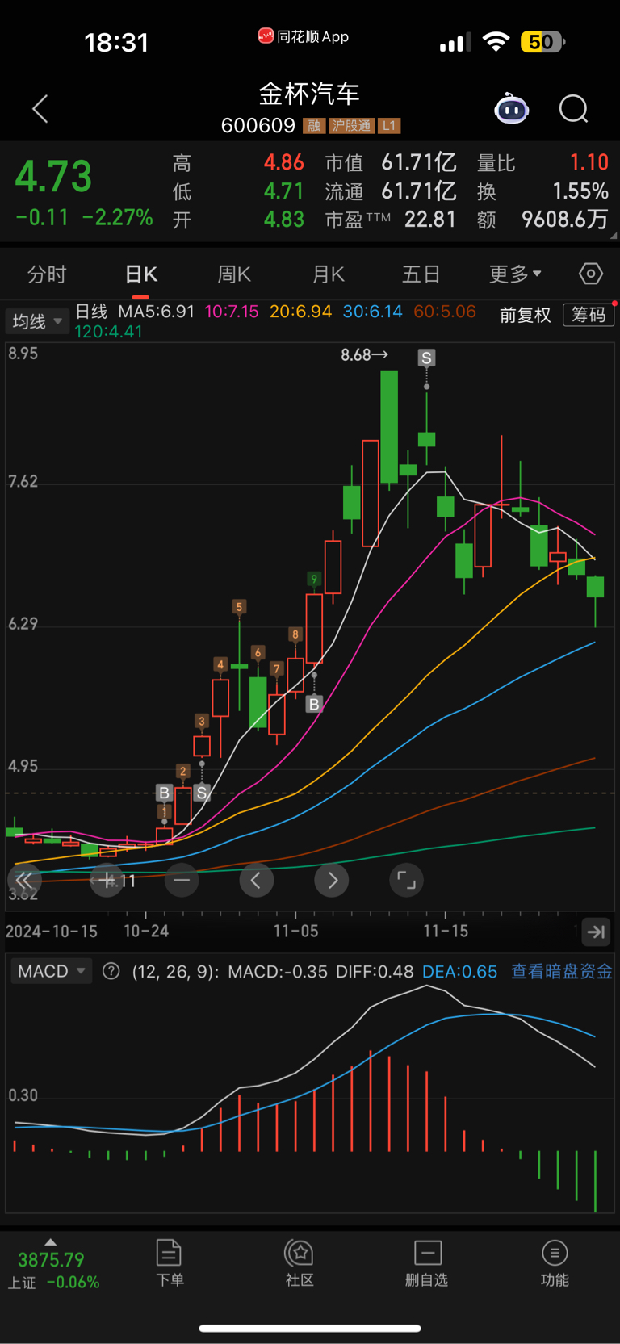This screenshot has height=1344, width=620.
Task: Tap the 同花顺 App status pill
Action: [x=304, y=36]
